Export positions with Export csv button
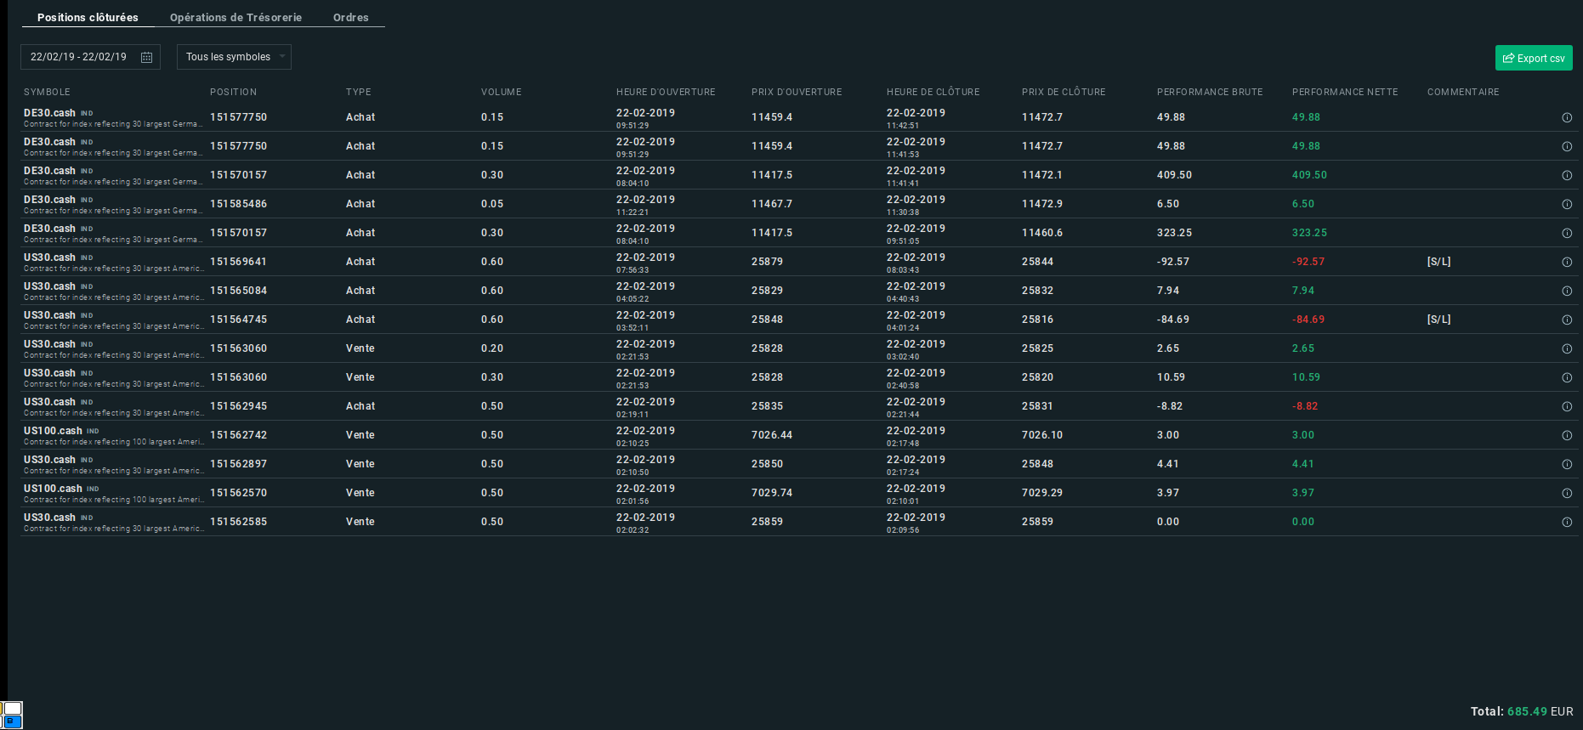Screen dimensions: 1583x730 [1534, 58]
